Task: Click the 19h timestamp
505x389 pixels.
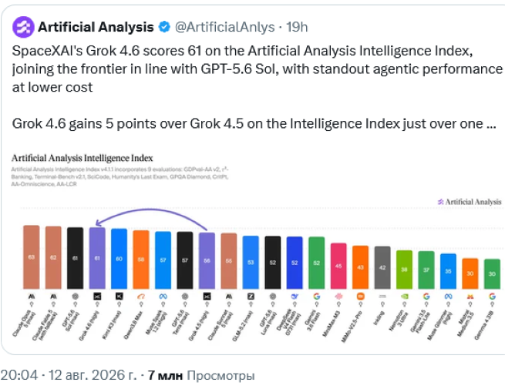Action: point(297,27)
